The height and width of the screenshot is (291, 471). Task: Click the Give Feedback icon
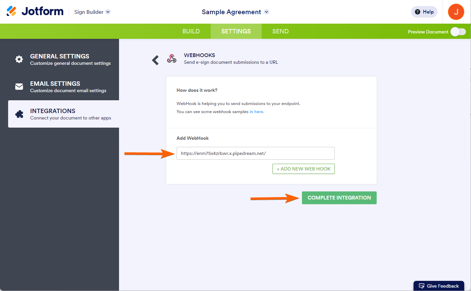(422, 286)
